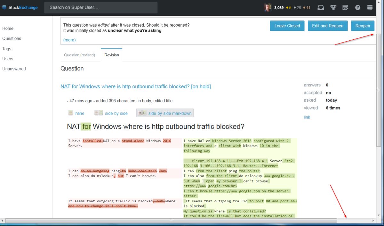This screenshot has height=226, width=384.
Task: Go to Home in sidebar
Action: click(x=8, y=28)
